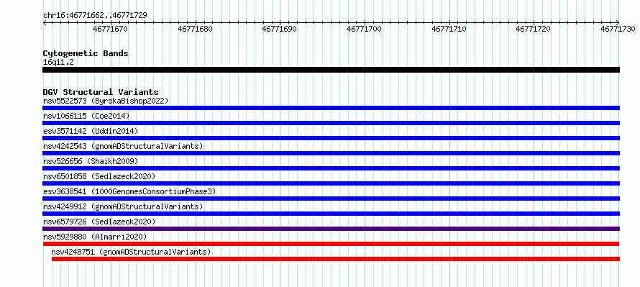The height and width of the screenshot is (287, 640).
Task: Click the blue bar under nsv526656
Action: click(331, 168)
